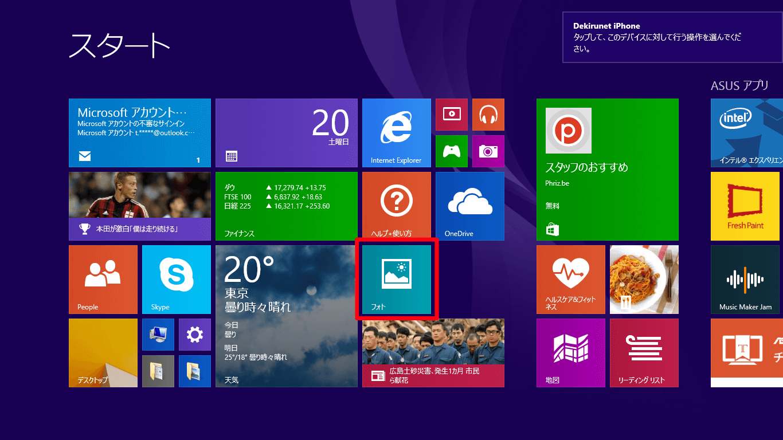This screenshot has height=440, width=783.
Task: Open the Mail tile for Microsoft アカウント
Action: (x=140, y=133)
